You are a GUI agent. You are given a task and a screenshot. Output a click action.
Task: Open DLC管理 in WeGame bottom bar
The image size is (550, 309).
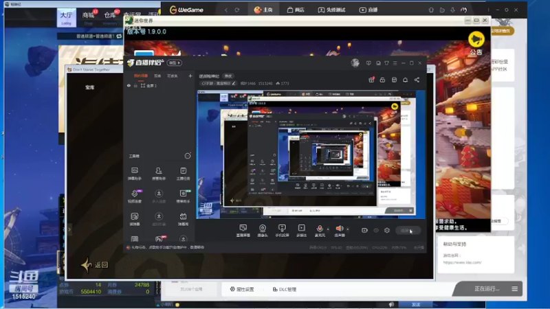[x=285, y=289]
